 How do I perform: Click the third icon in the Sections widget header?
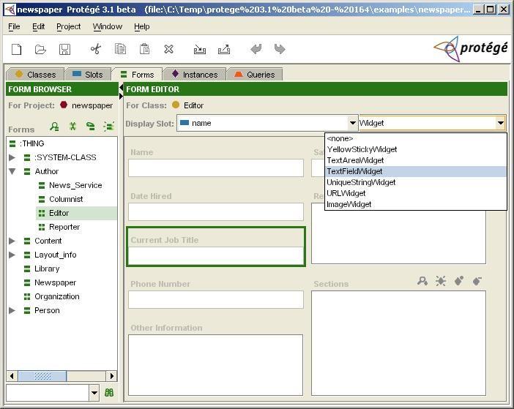tap(459, 281)
